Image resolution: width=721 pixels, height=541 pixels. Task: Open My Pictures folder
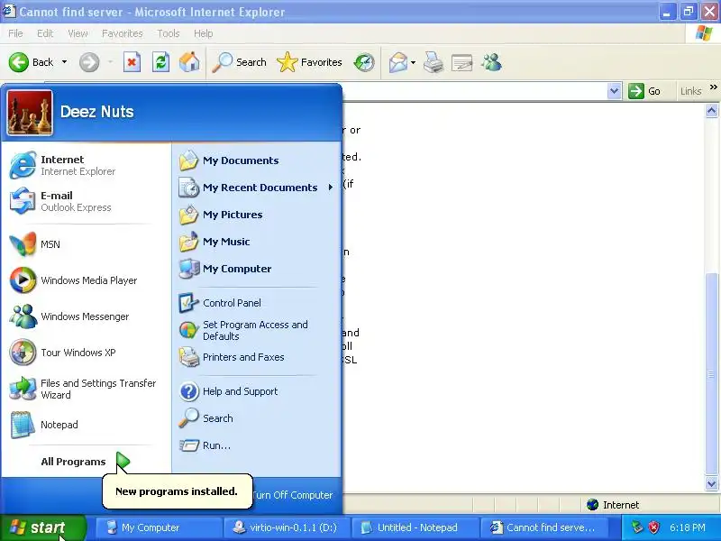tap(256, 215)
